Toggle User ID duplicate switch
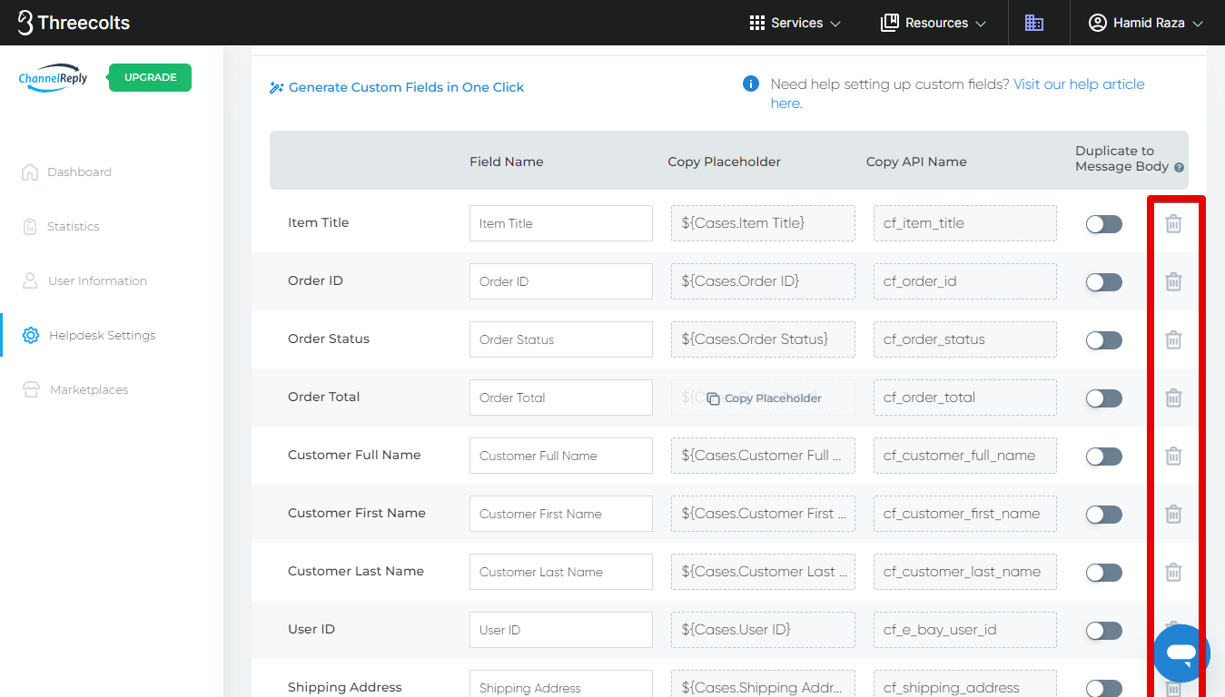The height and width of the screenshot is (697, 1225). (1104, 631)
